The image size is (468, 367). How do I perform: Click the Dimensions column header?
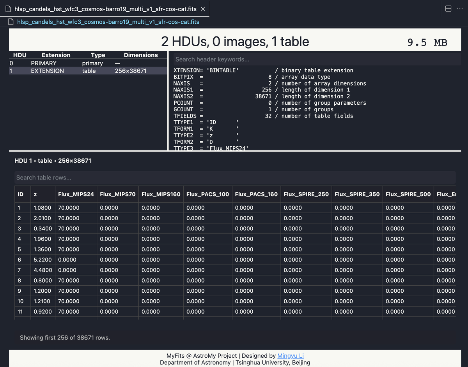[x=141, y=55]
